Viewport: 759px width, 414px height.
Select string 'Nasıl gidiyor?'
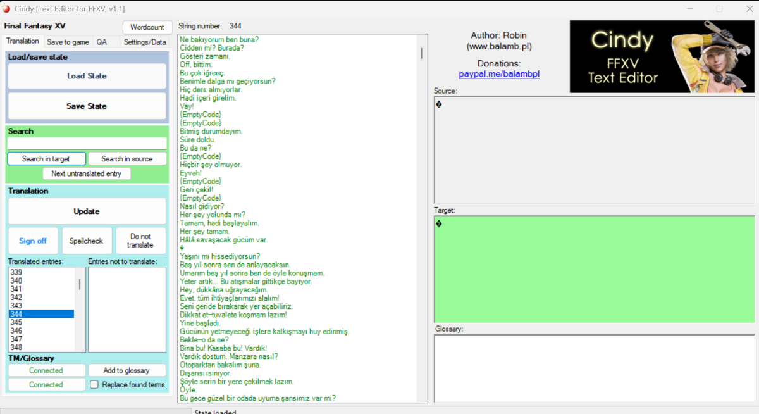(202, 206)
